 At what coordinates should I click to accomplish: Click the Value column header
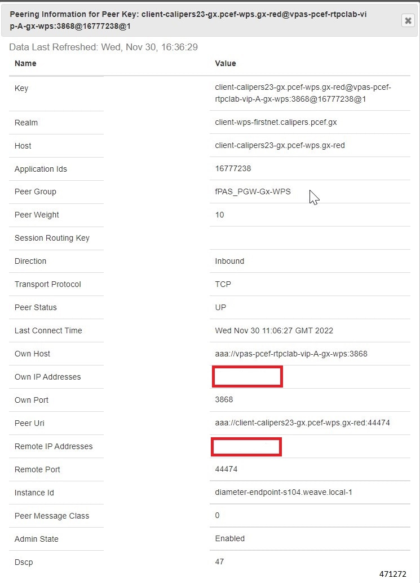(225, 63)
